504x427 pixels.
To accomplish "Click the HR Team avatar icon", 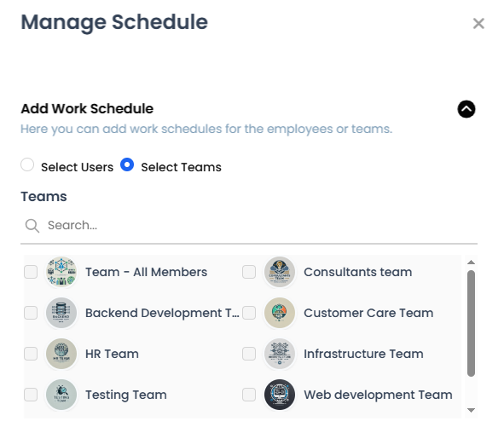I will (61, 354).
